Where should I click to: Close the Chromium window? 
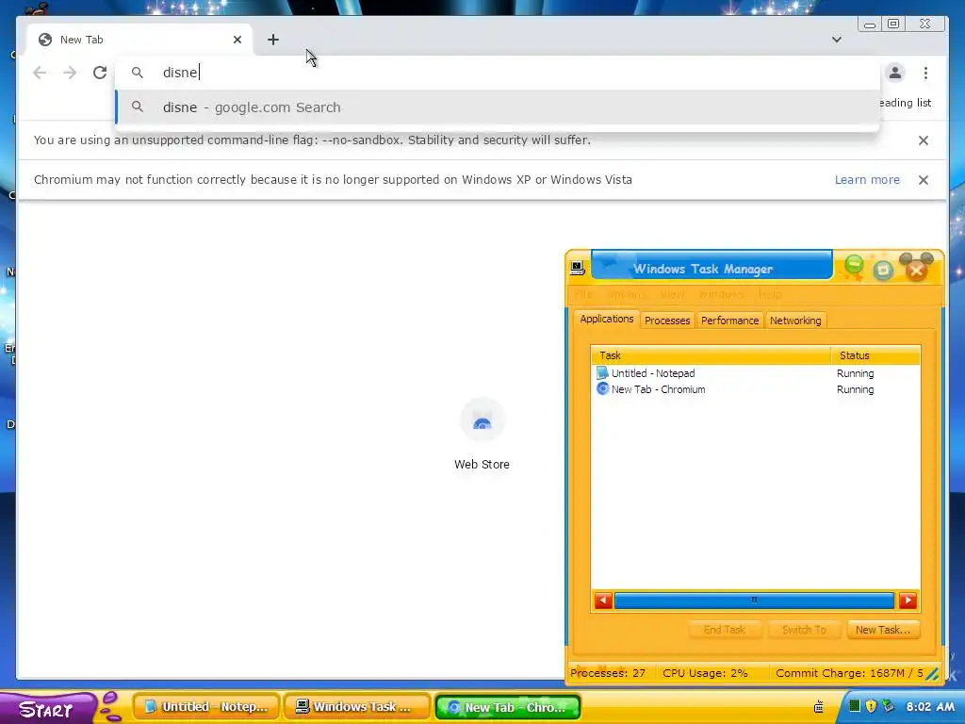(x=925, y=24)
